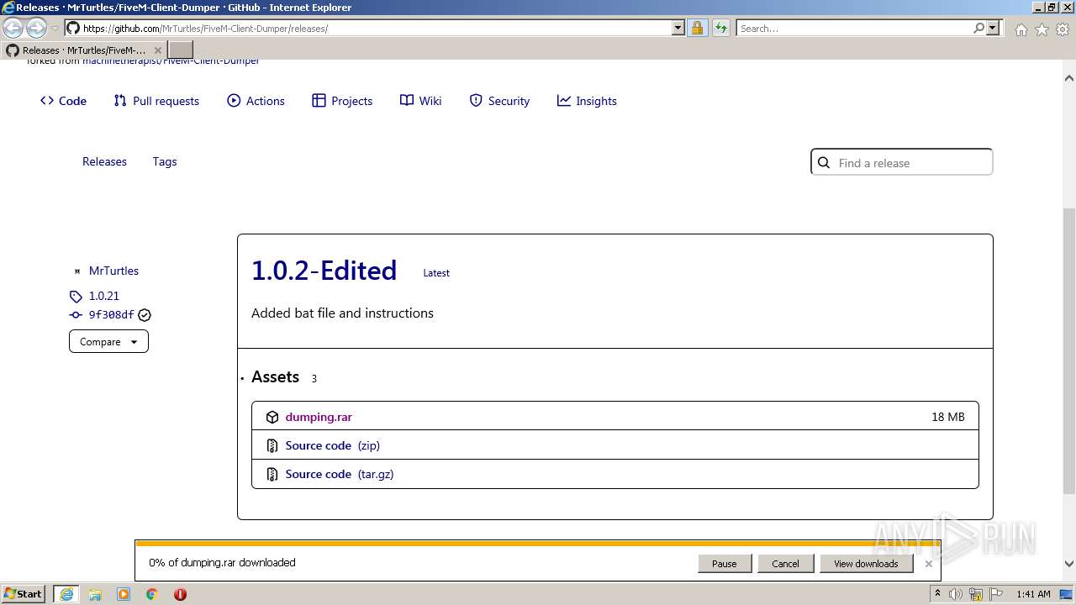1076x605 pixels.
Task: Collapse the Assets section
Action: (x=276, y=377)
